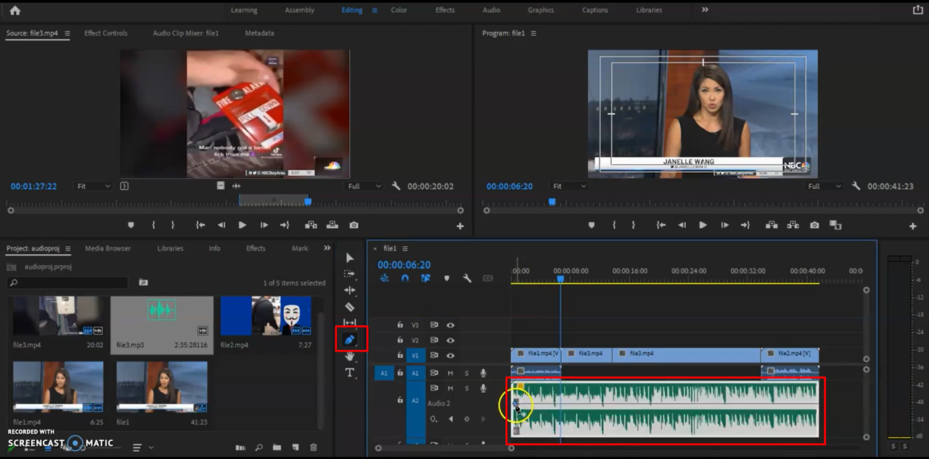The width and height of the screenshot is (929, 459).
Task: Insert clip from Source monitor
Action: tap(311, 225)
